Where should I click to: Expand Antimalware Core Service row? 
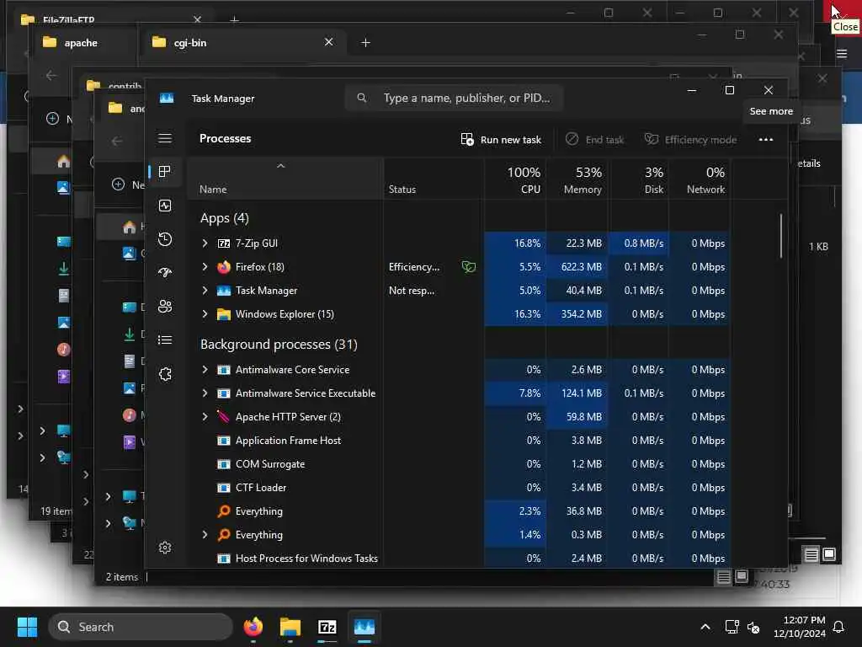tap(205, 370)
